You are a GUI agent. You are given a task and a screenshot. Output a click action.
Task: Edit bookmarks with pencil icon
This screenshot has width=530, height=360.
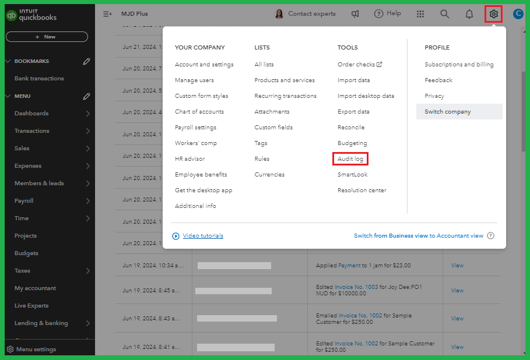tap(86, 61)
